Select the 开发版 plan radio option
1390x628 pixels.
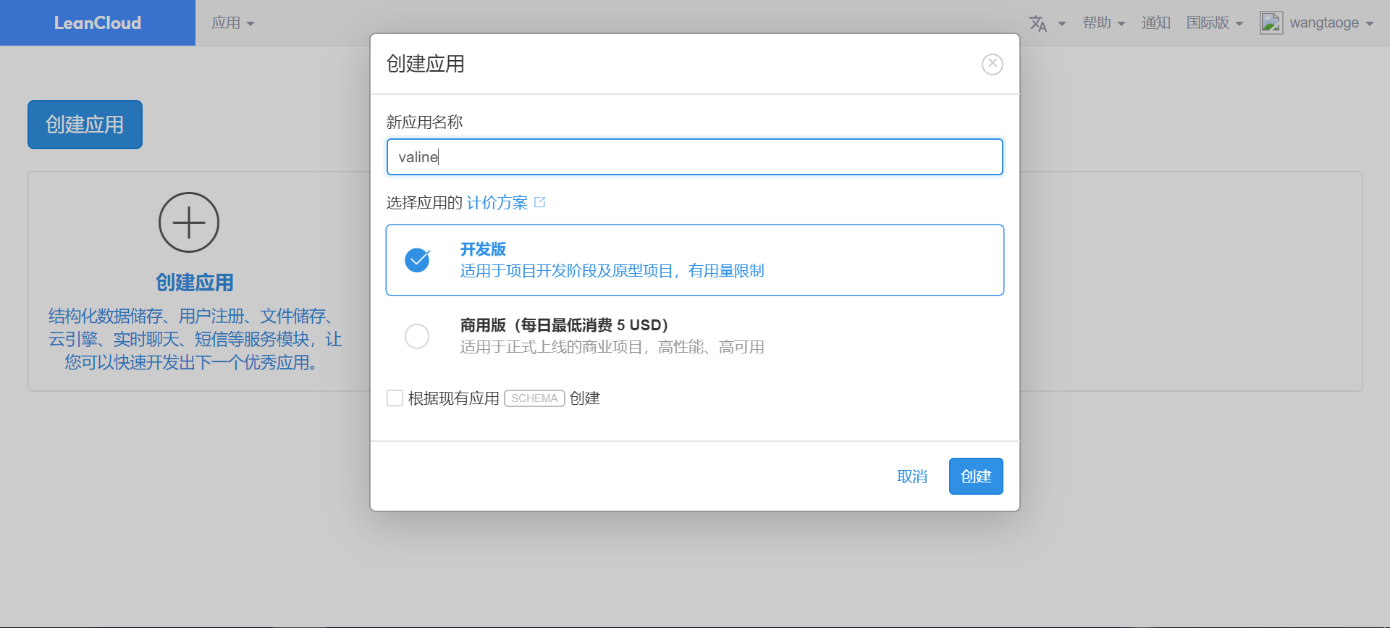tap(417, 260)
